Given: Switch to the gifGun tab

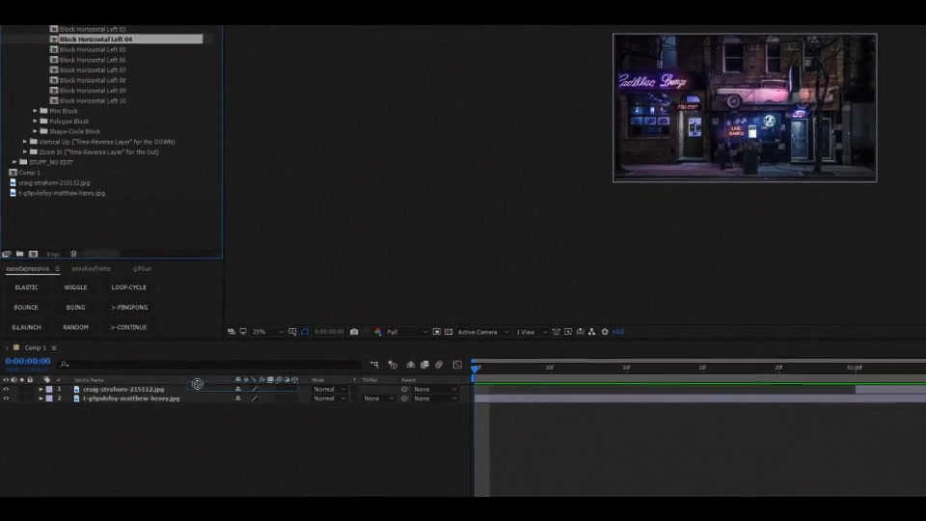Looking at the screenshot, I should (x=143, y=269).
